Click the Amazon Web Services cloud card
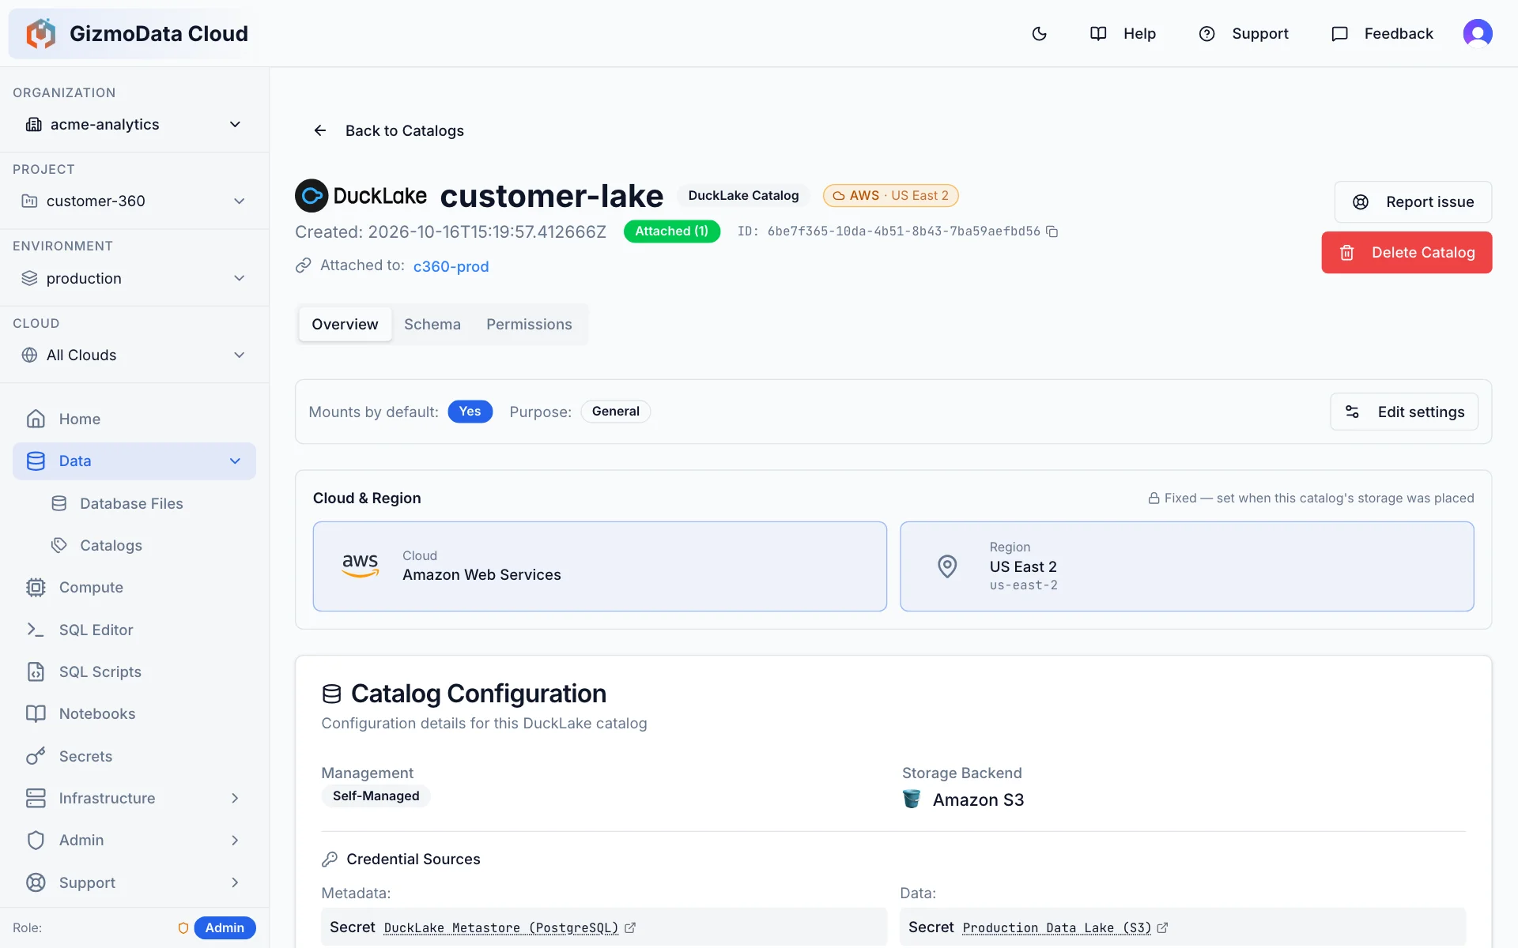Viewport: 1518px width, 948px height. pos(599,566)
